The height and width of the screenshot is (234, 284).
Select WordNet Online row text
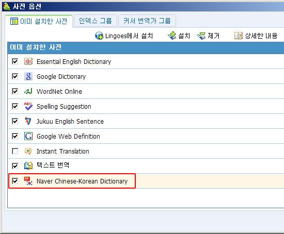tap(59, 92)
